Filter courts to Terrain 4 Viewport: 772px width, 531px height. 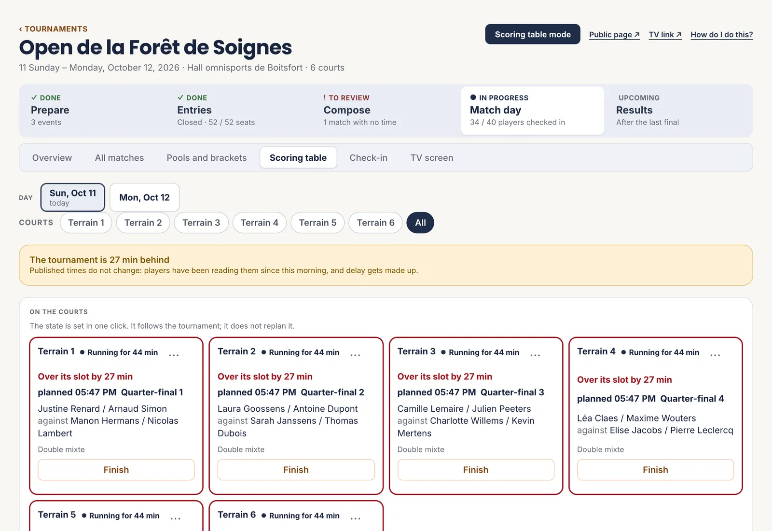click(x=259, y=223)
